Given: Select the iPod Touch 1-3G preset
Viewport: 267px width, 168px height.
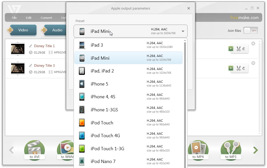Looking at the screenshot, I should (x=128, y=149).
